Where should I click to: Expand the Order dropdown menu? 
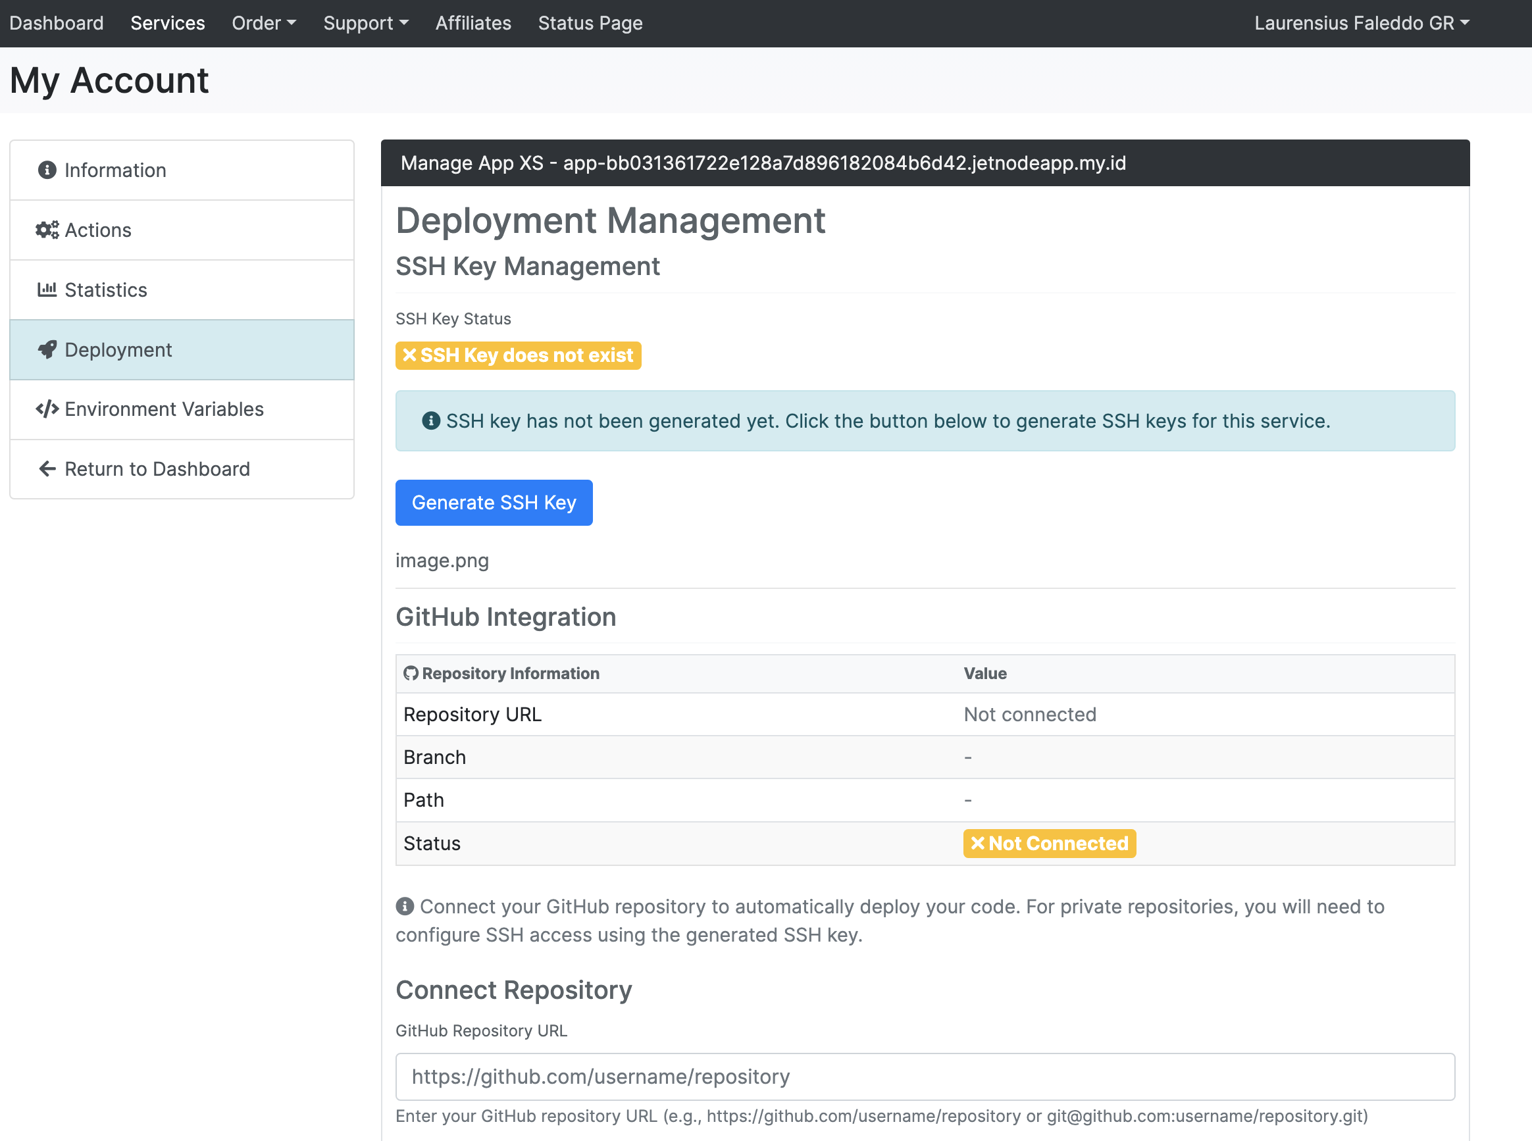[264, 24]
